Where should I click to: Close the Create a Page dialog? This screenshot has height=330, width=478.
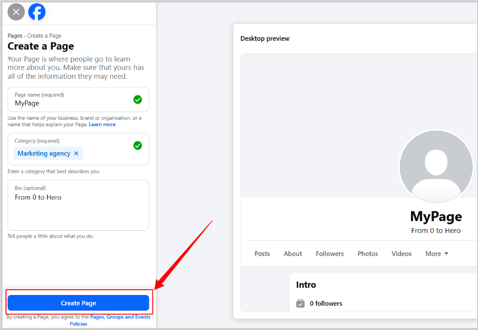16,12
